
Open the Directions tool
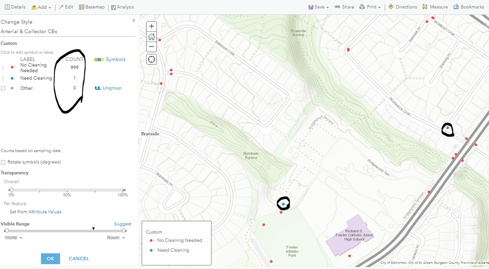(x=403, y=7)
